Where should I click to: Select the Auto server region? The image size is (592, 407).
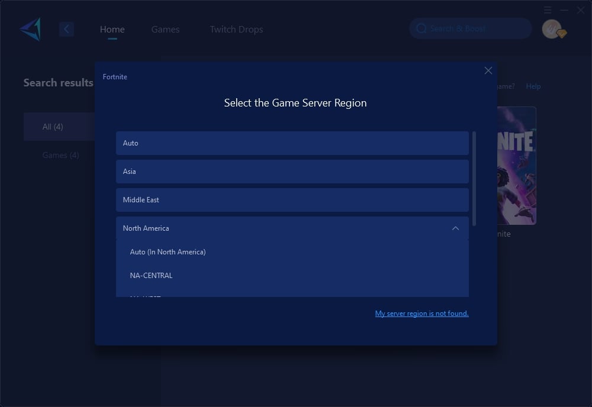click(292, 143)
